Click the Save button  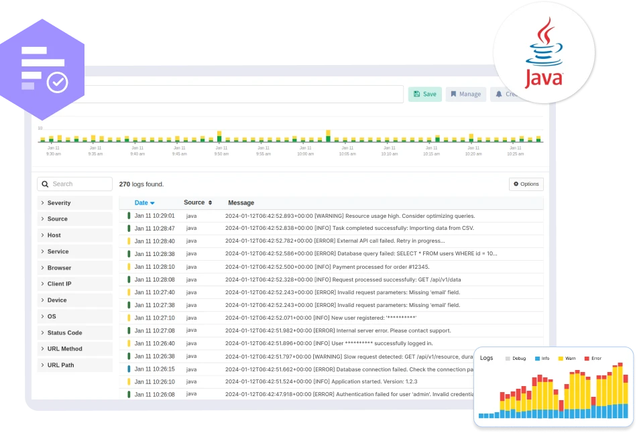(x=424, y=95)
